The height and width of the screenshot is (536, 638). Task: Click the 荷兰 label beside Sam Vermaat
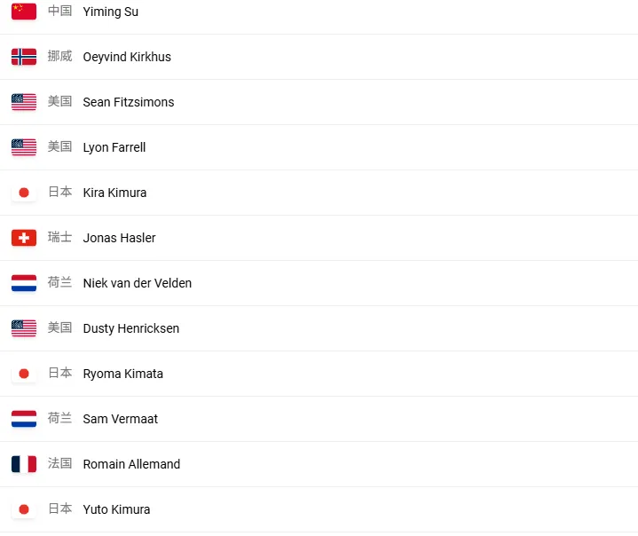59,419
